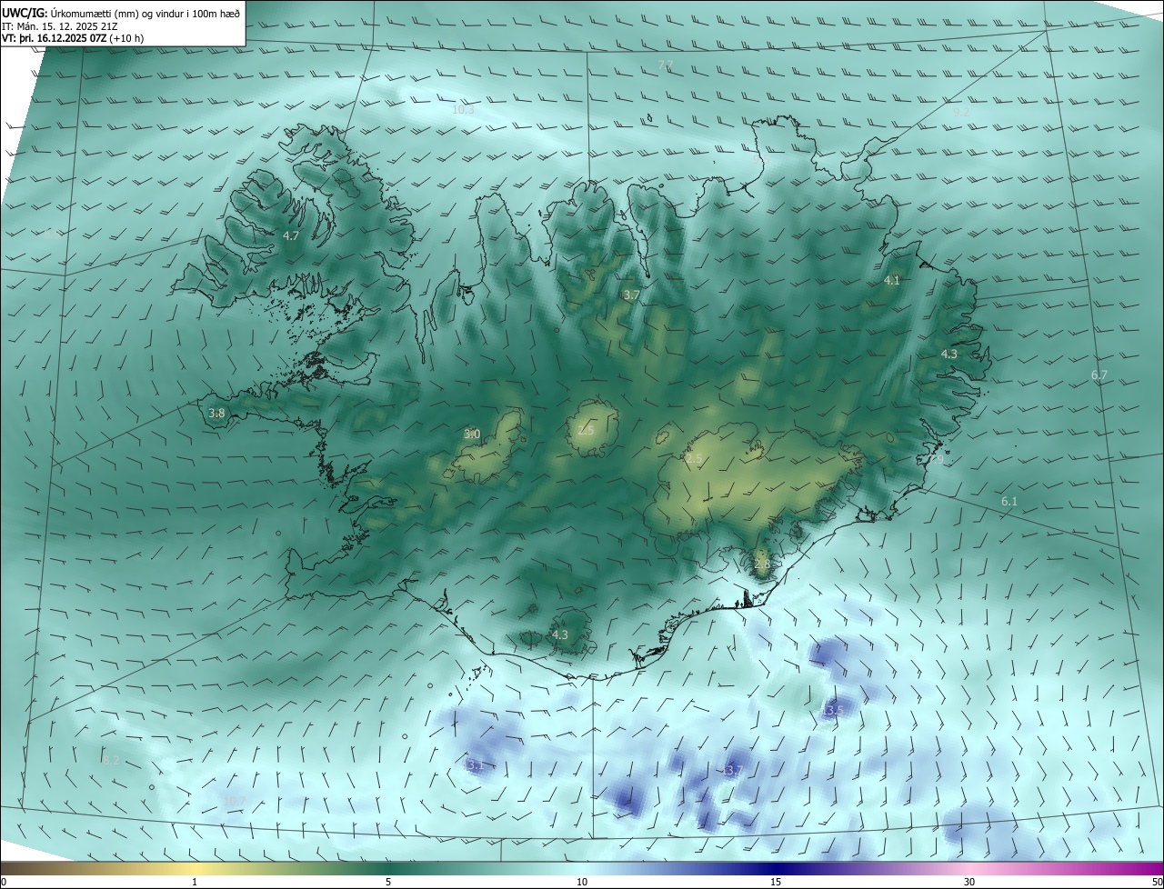The width and height of the screenshot is (1164, 889).
Task: Click the 13.1 value over the sea
Action: click(x=473, y=766)
